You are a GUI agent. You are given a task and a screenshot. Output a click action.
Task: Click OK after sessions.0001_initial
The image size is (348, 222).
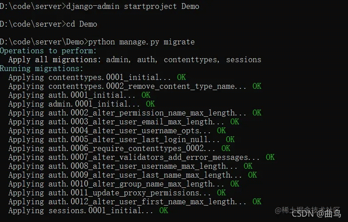pos(163,210)
